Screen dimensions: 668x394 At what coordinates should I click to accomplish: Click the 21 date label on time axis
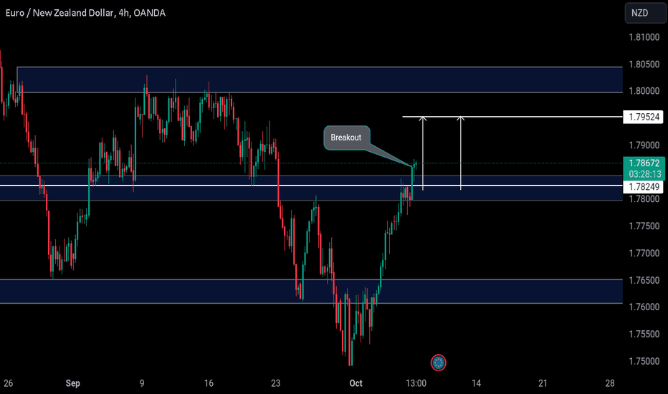pos(543,383)
